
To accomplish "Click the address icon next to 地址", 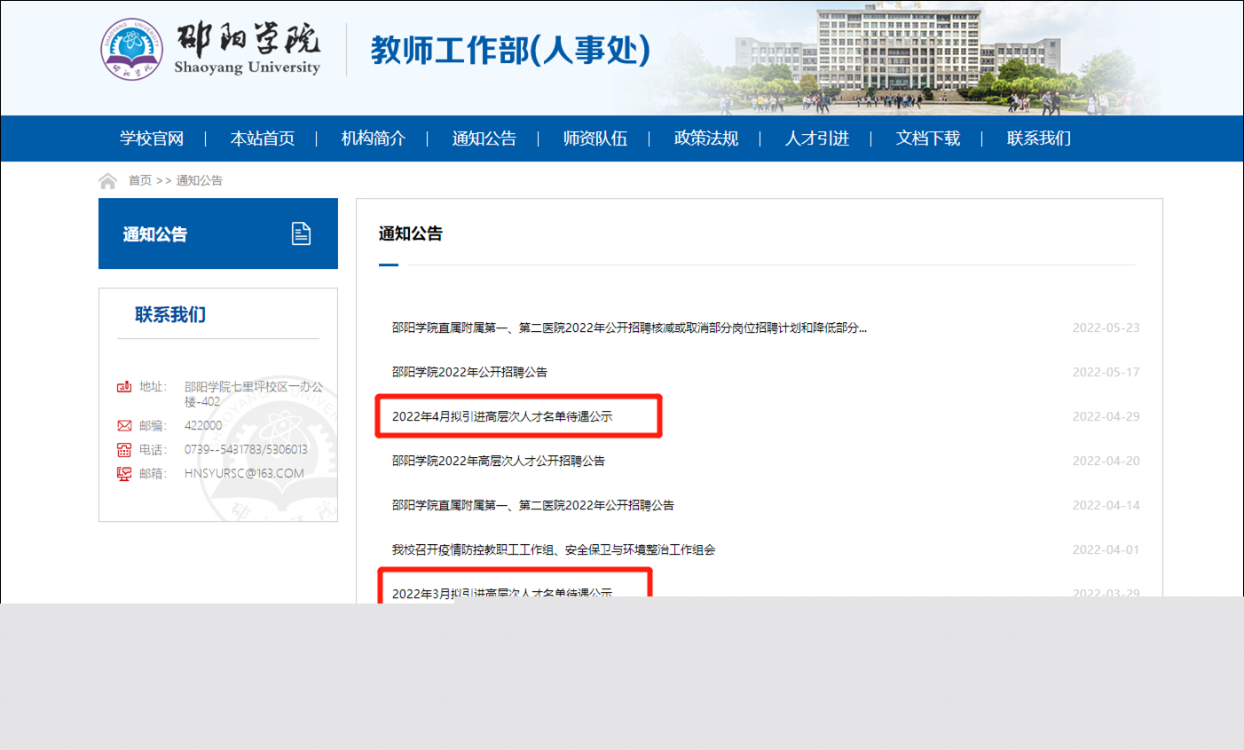I will [124, 387].
